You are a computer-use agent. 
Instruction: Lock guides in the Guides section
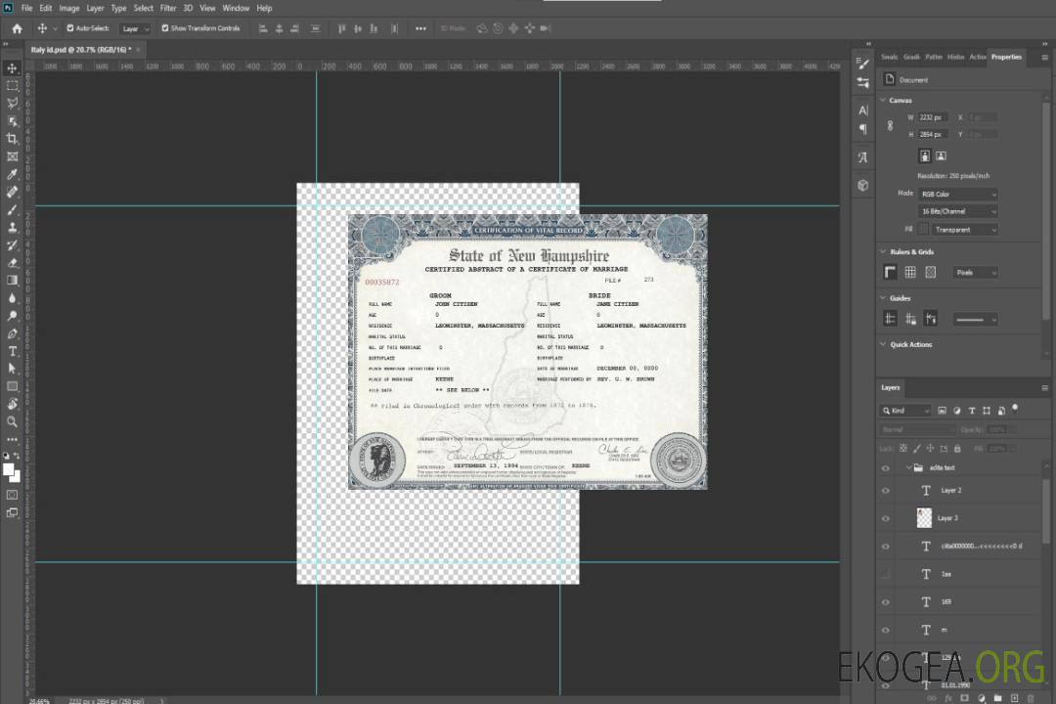coord(910,320)
